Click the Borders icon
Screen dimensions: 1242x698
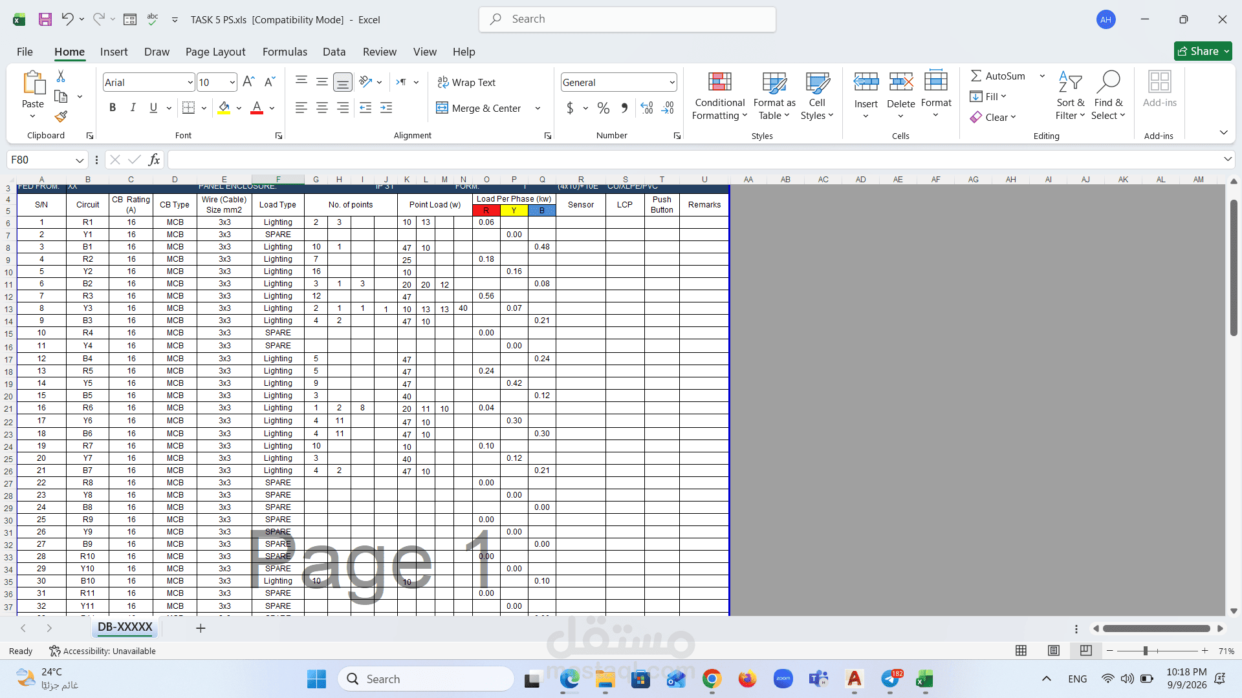[188, 108]
